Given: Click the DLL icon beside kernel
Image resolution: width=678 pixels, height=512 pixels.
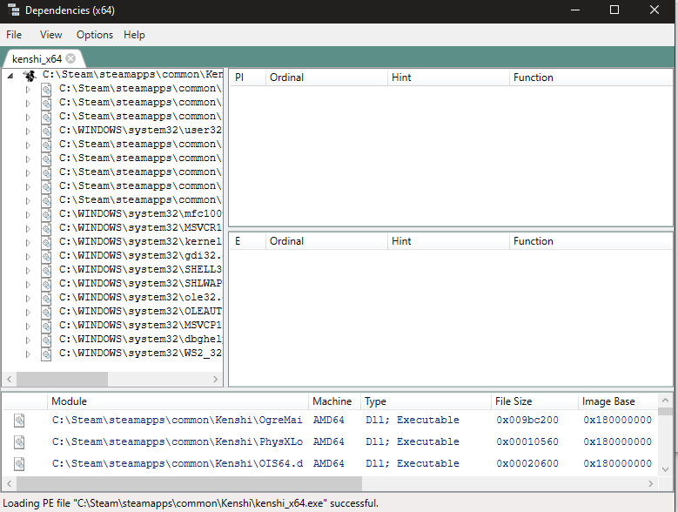Looking at the screenshot, I should click(x=46, y=243).
